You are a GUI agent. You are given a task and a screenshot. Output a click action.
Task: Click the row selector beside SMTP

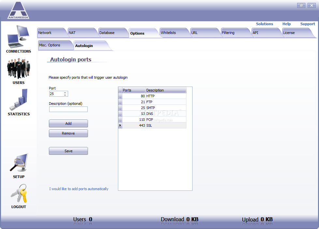pyautogui.click(x=120, y=108)
